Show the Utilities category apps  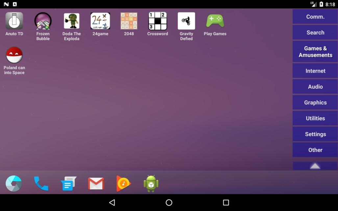(x=315, y=118)
